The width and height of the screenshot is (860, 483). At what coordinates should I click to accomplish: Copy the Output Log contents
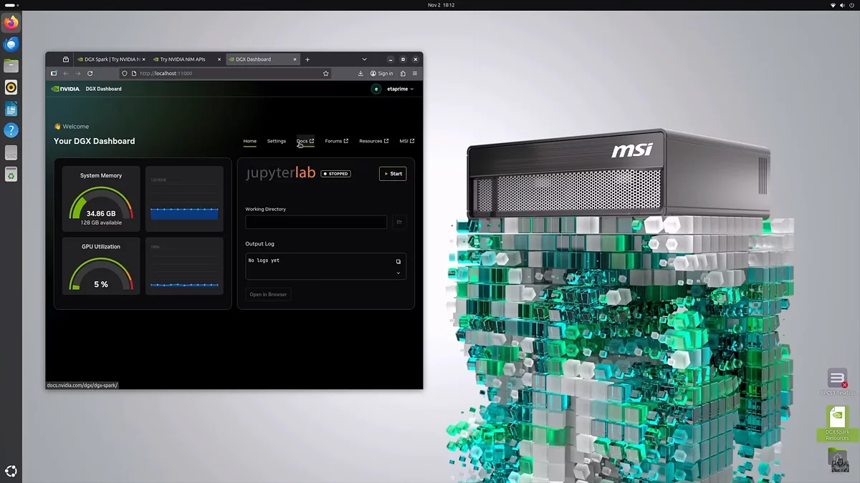point(398,261)
